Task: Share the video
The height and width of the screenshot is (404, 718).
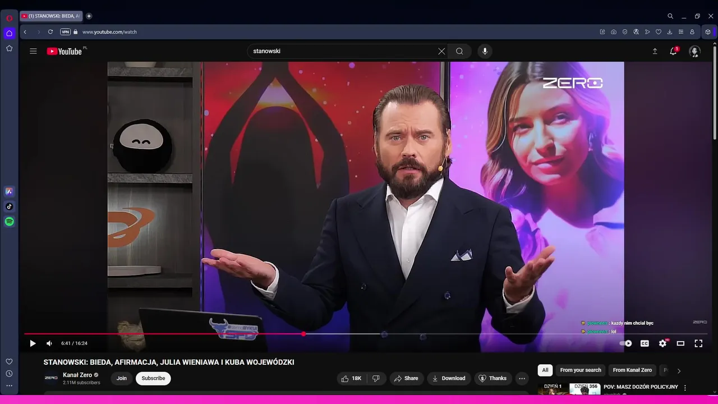Action: click(x=406, y=378)
